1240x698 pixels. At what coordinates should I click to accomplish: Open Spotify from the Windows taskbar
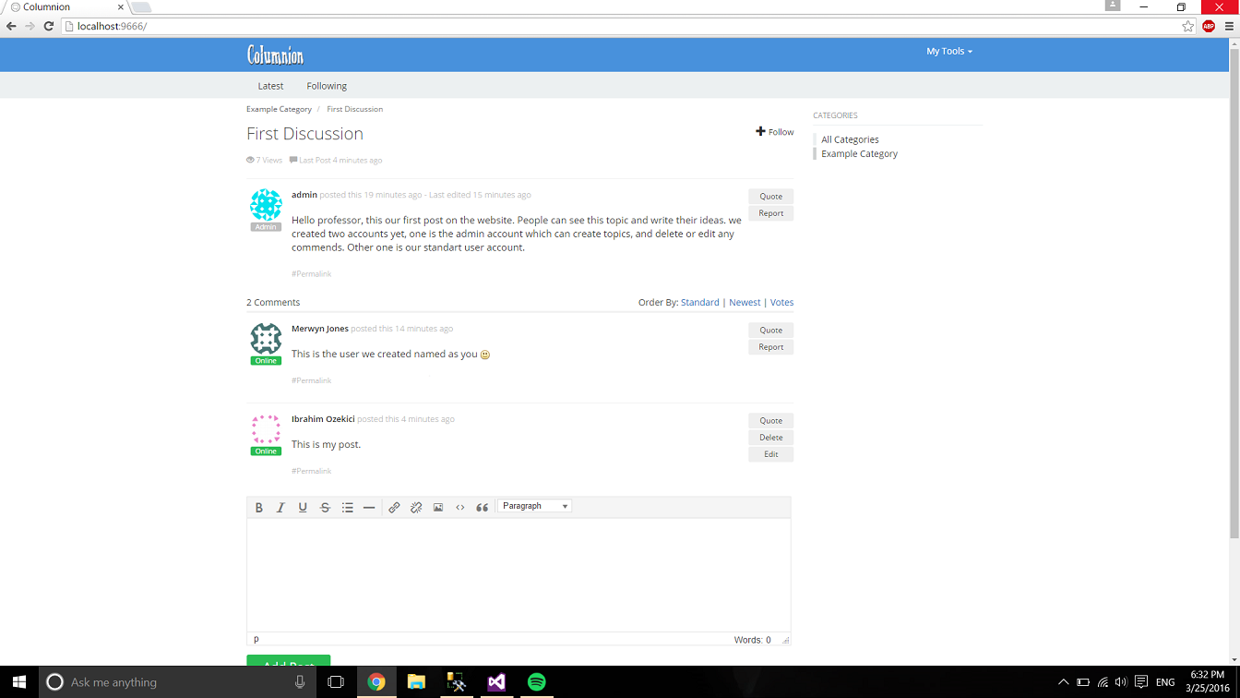click(536, 682)
